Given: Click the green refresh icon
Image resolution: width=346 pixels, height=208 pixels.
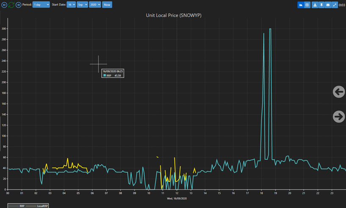Looking at the screenshot, I should (x=11, y=5).
